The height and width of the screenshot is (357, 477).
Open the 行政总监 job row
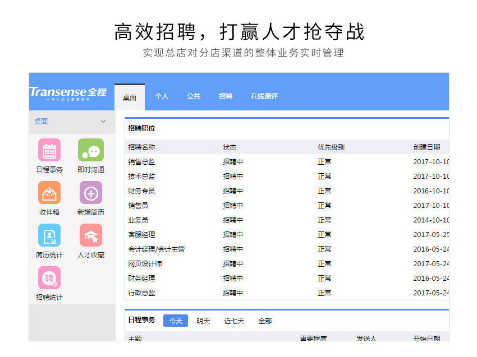coord(287,293)
